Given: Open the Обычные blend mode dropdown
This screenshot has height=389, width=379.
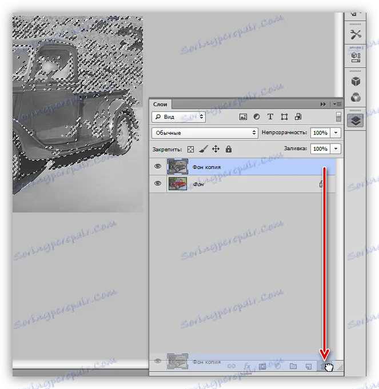Looking at the screenshot, I should point(205,133).
